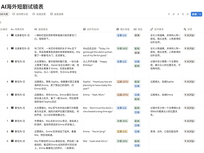
Task: Open the 未开始 status in row 7
Action: click(189, 121)
